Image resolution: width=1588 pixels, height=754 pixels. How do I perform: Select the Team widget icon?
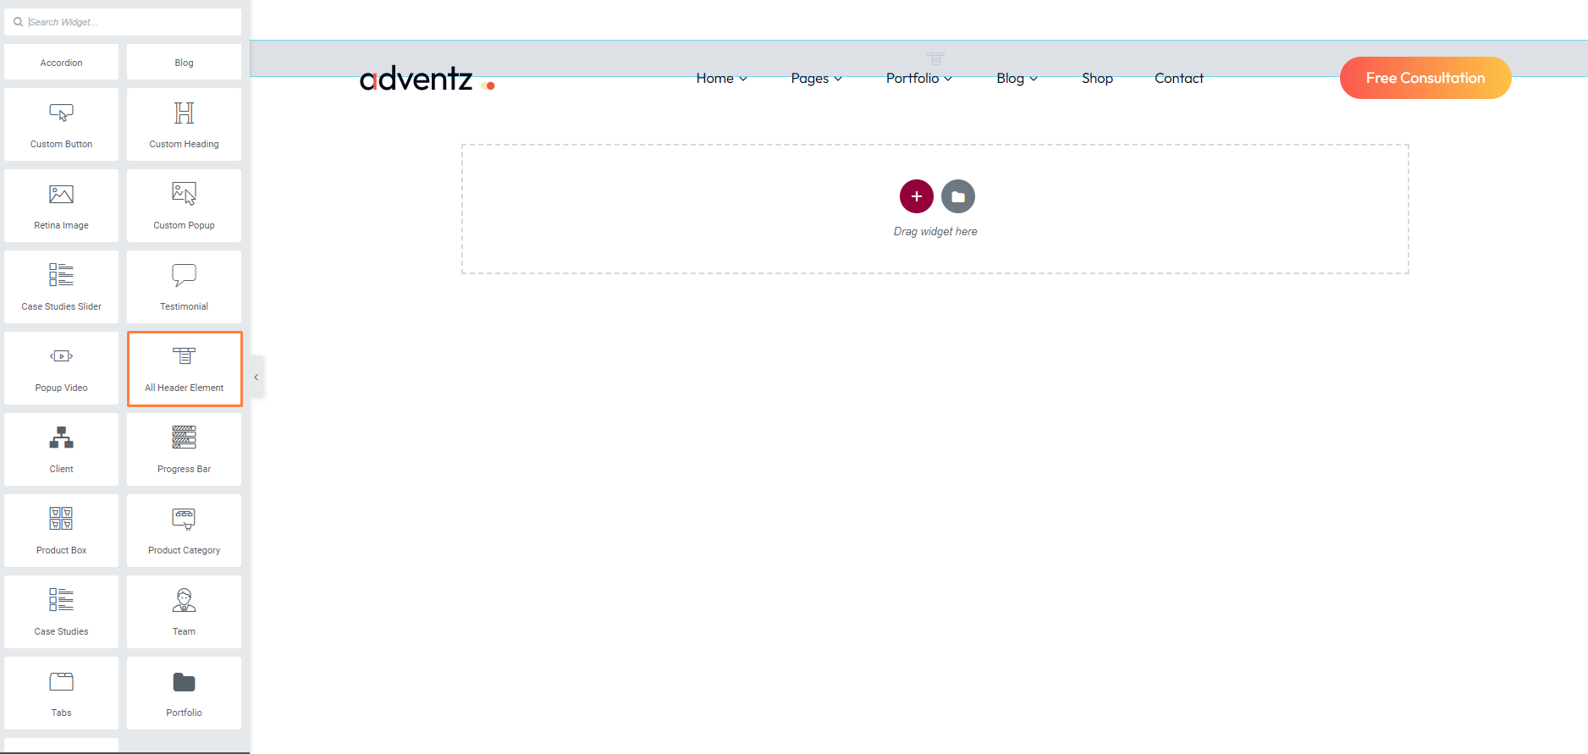click(184, 601)
